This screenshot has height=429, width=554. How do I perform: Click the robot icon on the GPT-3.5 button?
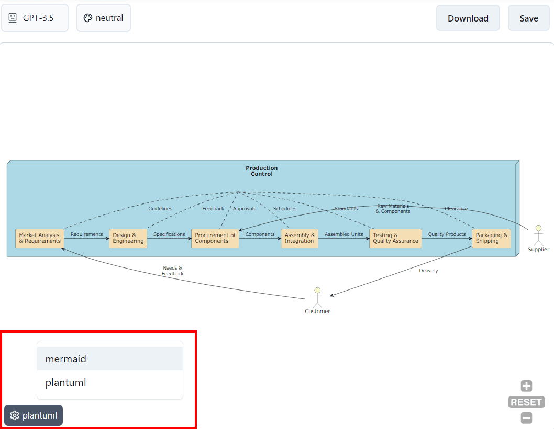(x=12, y=17)
